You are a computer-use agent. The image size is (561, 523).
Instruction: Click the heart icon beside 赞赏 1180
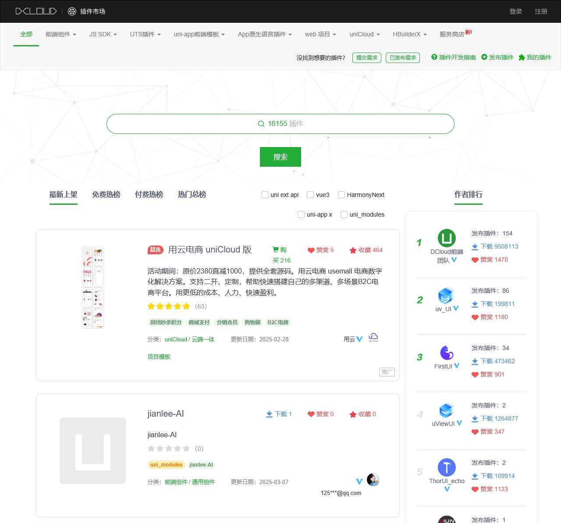pyautogui.click(x=475, y=317)
